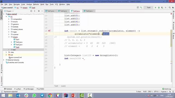Click the stop process icon
This screenshot has width=175, height=98.
[x=165, y=8]
